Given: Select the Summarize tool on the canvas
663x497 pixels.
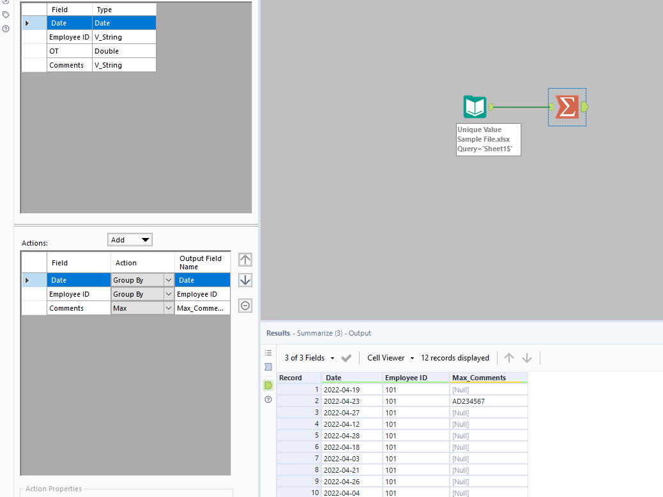Looking at the screenshot, I should tap(567, 107).
